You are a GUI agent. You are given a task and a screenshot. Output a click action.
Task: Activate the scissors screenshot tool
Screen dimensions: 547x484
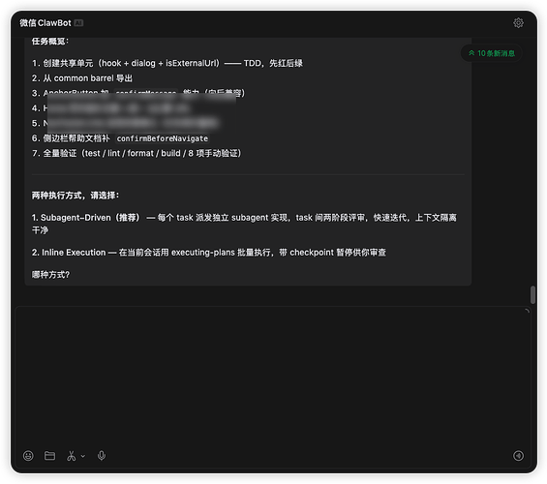coord(72,455)
